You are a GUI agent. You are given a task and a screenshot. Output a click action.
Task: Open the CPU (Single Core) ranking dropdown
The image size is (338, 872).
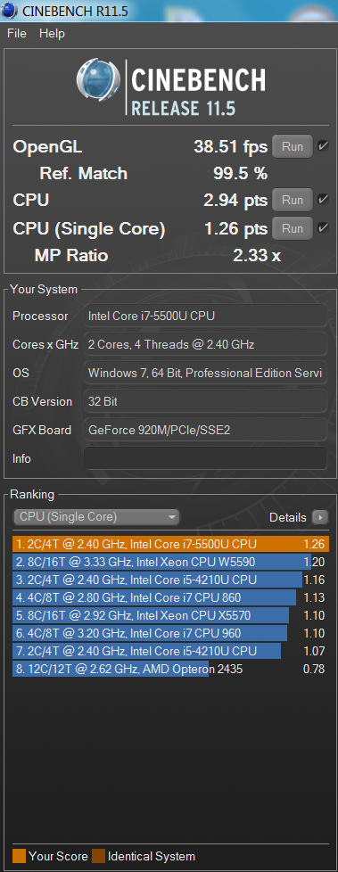tap(96, 516)
